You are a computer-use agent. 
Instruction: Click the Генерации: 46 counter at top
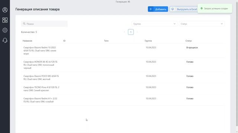coord(123,1)
